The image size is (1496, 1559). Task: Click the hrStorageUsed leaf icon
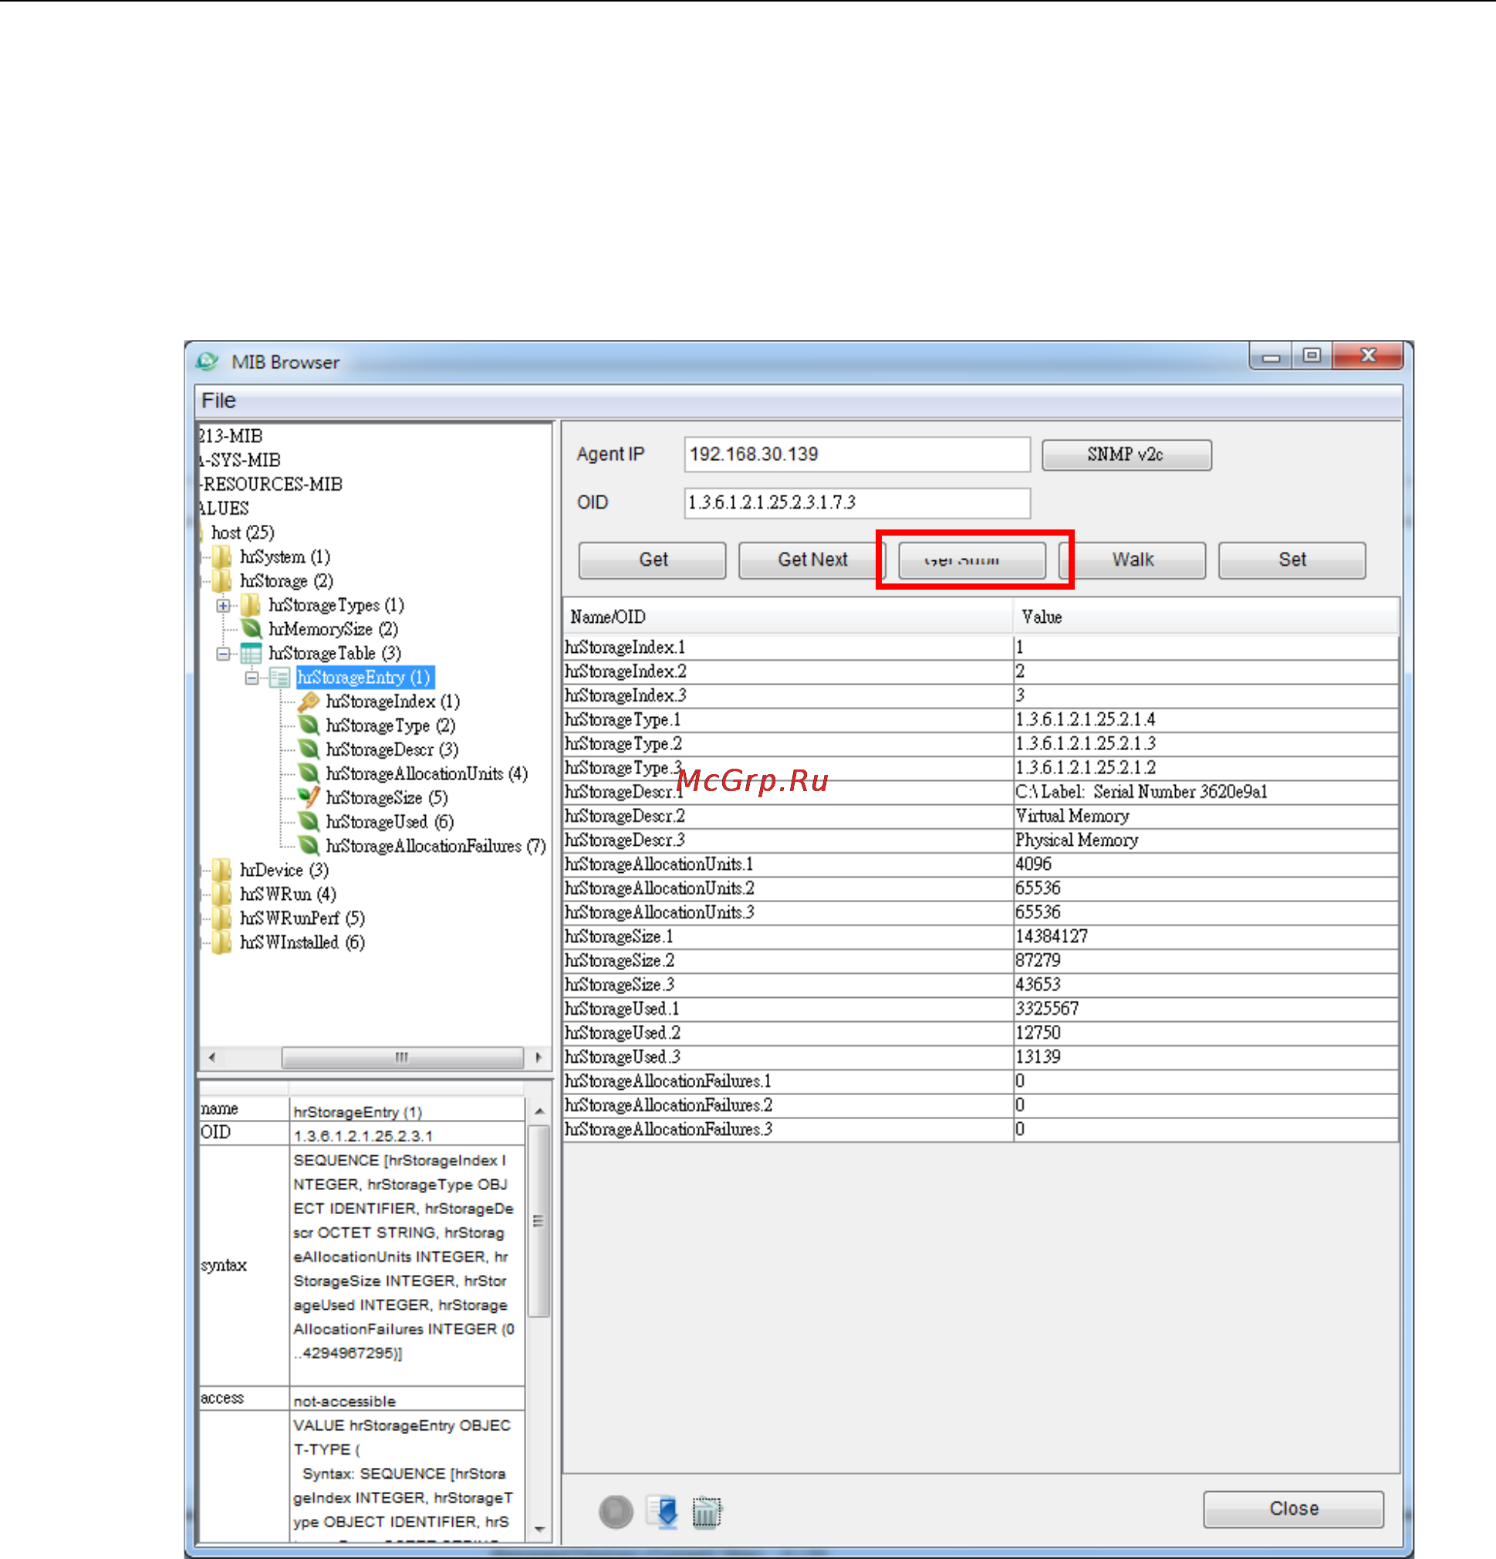point(309,822)
